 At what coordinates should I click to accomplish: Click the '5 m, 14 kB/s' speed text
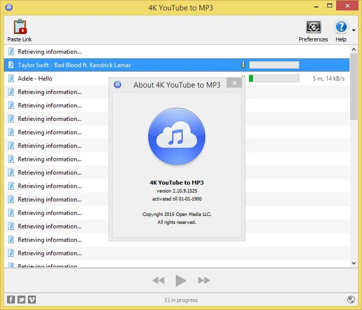pyautogui.click(x=329, y=79)
